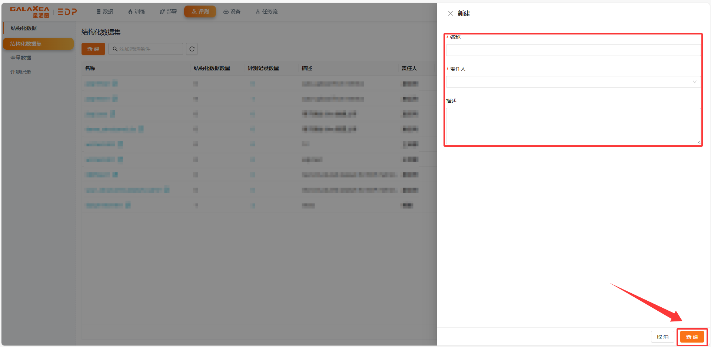Open the 数据 top navigation tab
This screenshot has height=347, width=711.
tap(105, 12)
